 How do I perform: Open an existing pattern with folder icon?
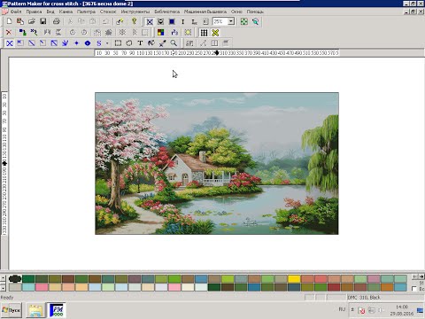click(x=32, y=21)
